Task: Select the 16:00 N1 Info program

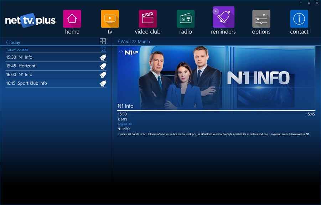Action: click(x=56, y=75)
